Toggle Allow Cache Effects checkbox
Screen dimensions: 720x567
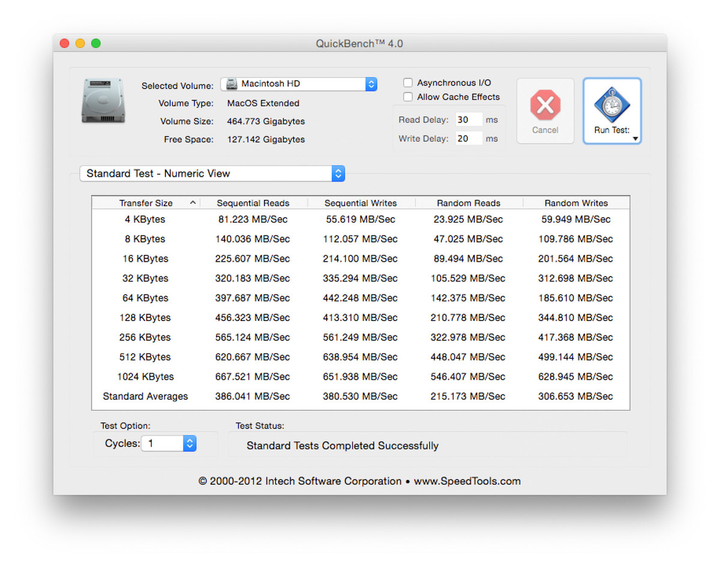(x=408, y=97)
